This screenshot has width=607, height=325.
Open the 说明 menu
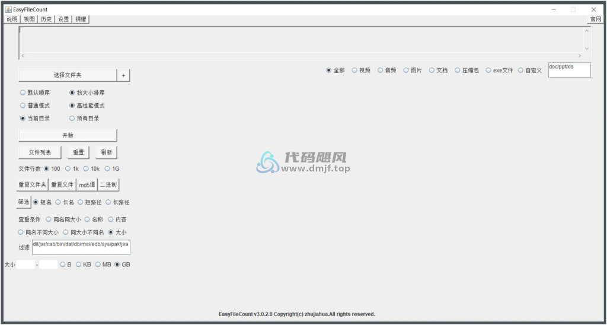[x=12, y=20]
